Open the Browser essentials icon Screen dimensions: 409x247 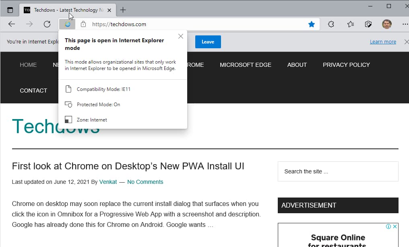[x=368, y=24]
